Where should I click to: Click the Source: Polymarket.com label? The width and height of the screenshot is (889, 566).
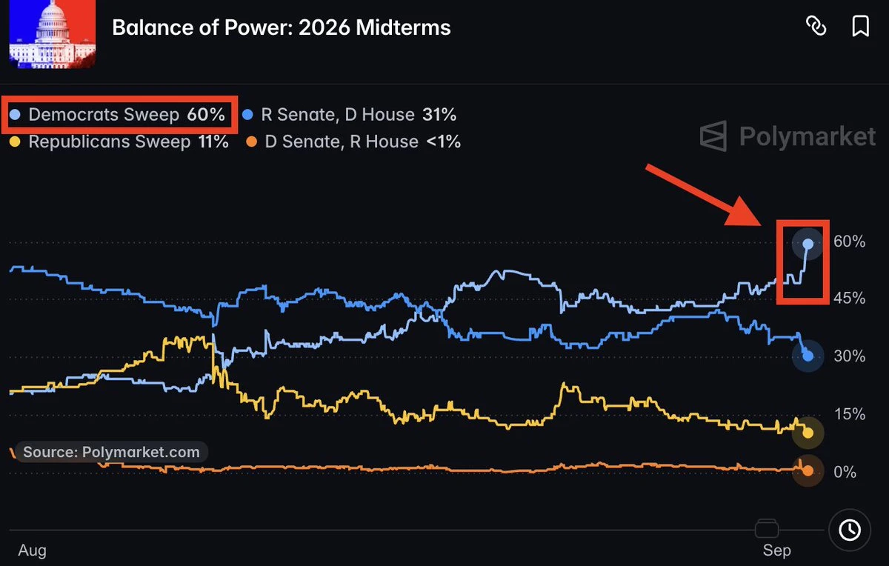tap(111, 452)
